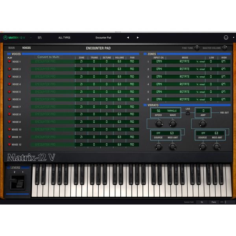Select Zone 4 low note value
Viewport: 236px width, 236px height.
pyautogui.click(x=211, y=84)
